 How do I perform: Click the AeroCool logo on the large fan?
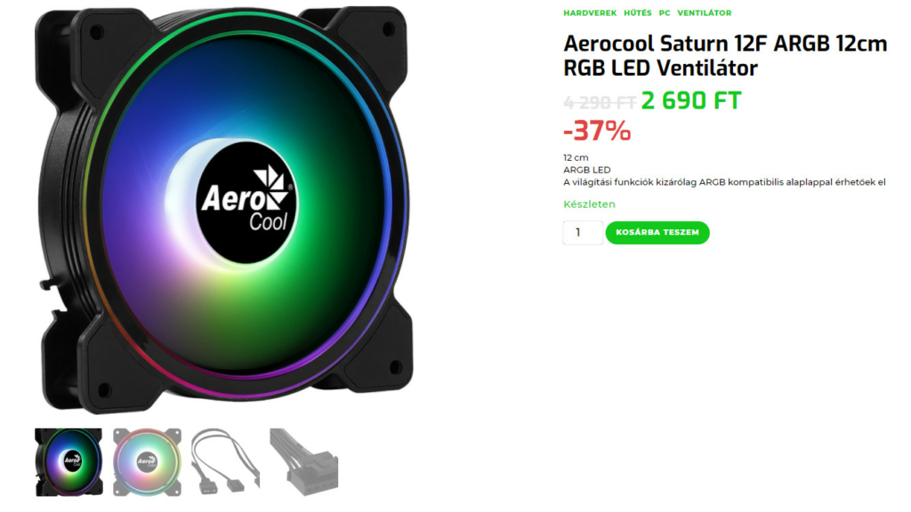click(246, 202)
